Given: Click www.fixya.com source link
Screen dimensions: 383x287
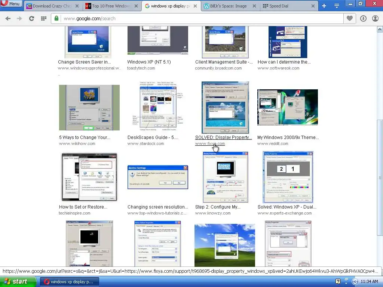Looking at the screenshot, I should [x=210, y=144].
